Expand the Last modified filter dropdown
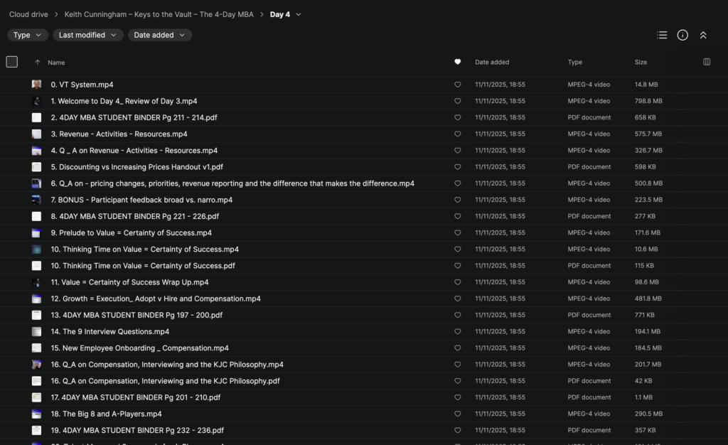728x445 pixels. (87, 35)
